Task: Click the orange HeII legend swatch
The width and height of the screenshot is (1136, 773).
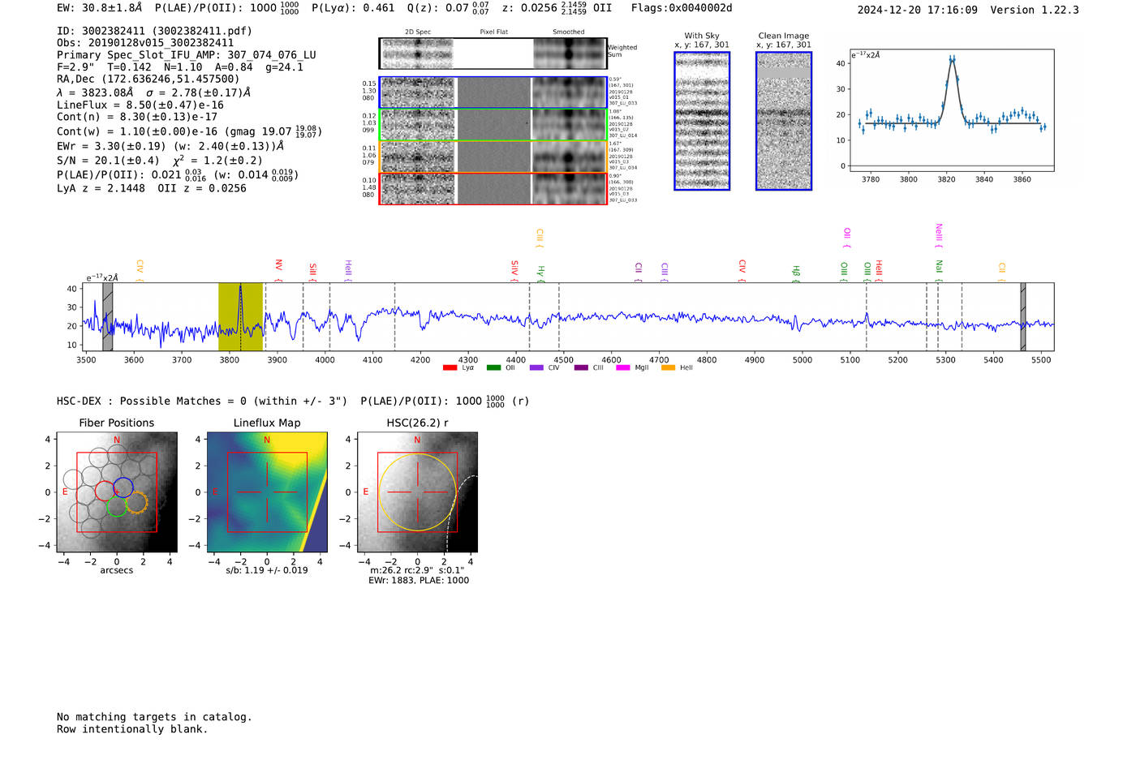Action: point(668,368)
